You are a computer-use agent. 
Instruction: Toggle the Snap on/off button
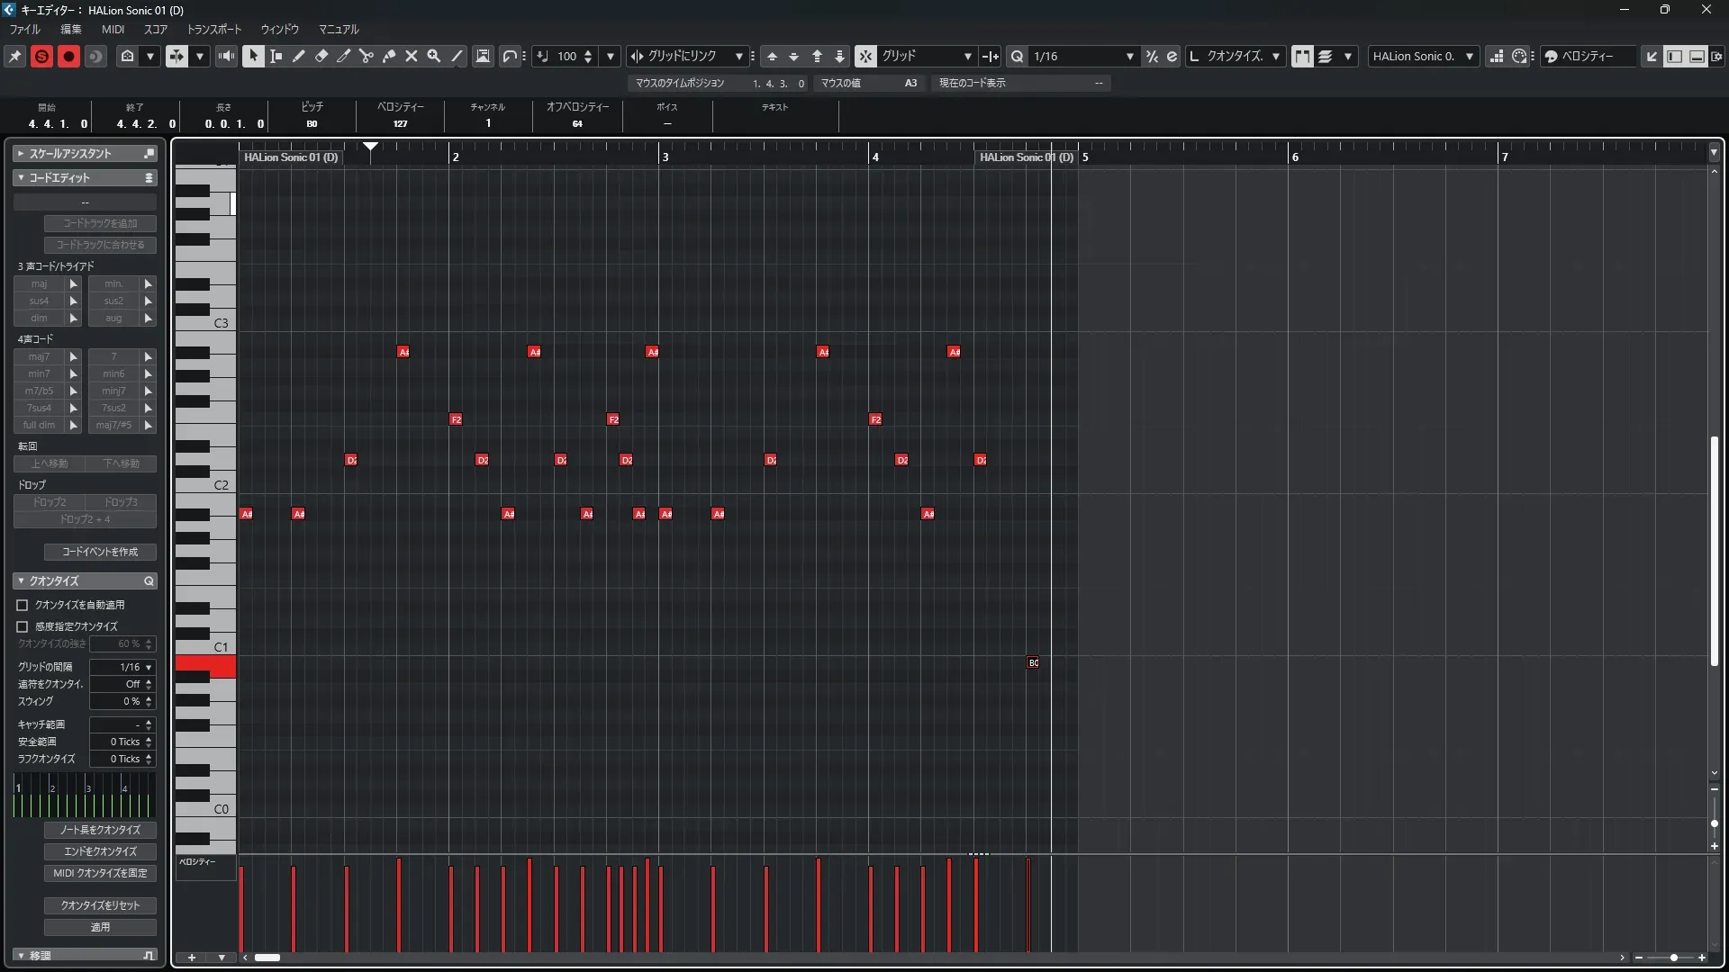coord(865,56)
